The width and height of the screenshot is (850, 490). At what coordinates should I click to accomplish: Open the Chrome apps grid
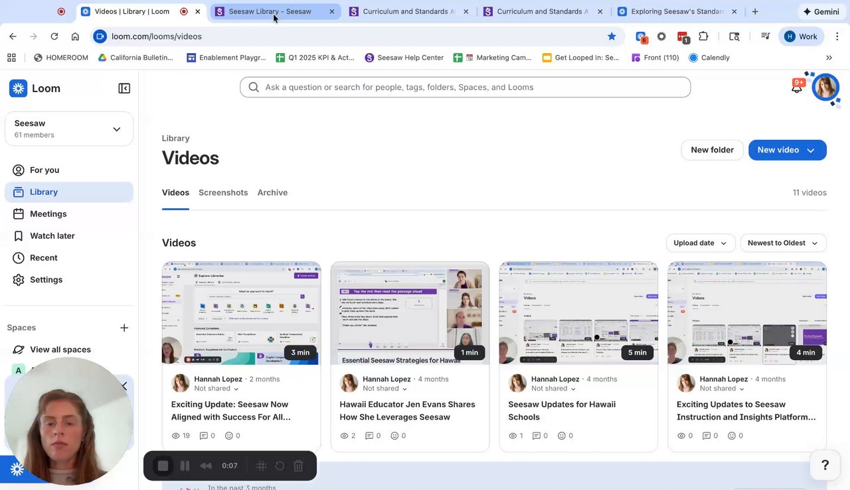11,58
